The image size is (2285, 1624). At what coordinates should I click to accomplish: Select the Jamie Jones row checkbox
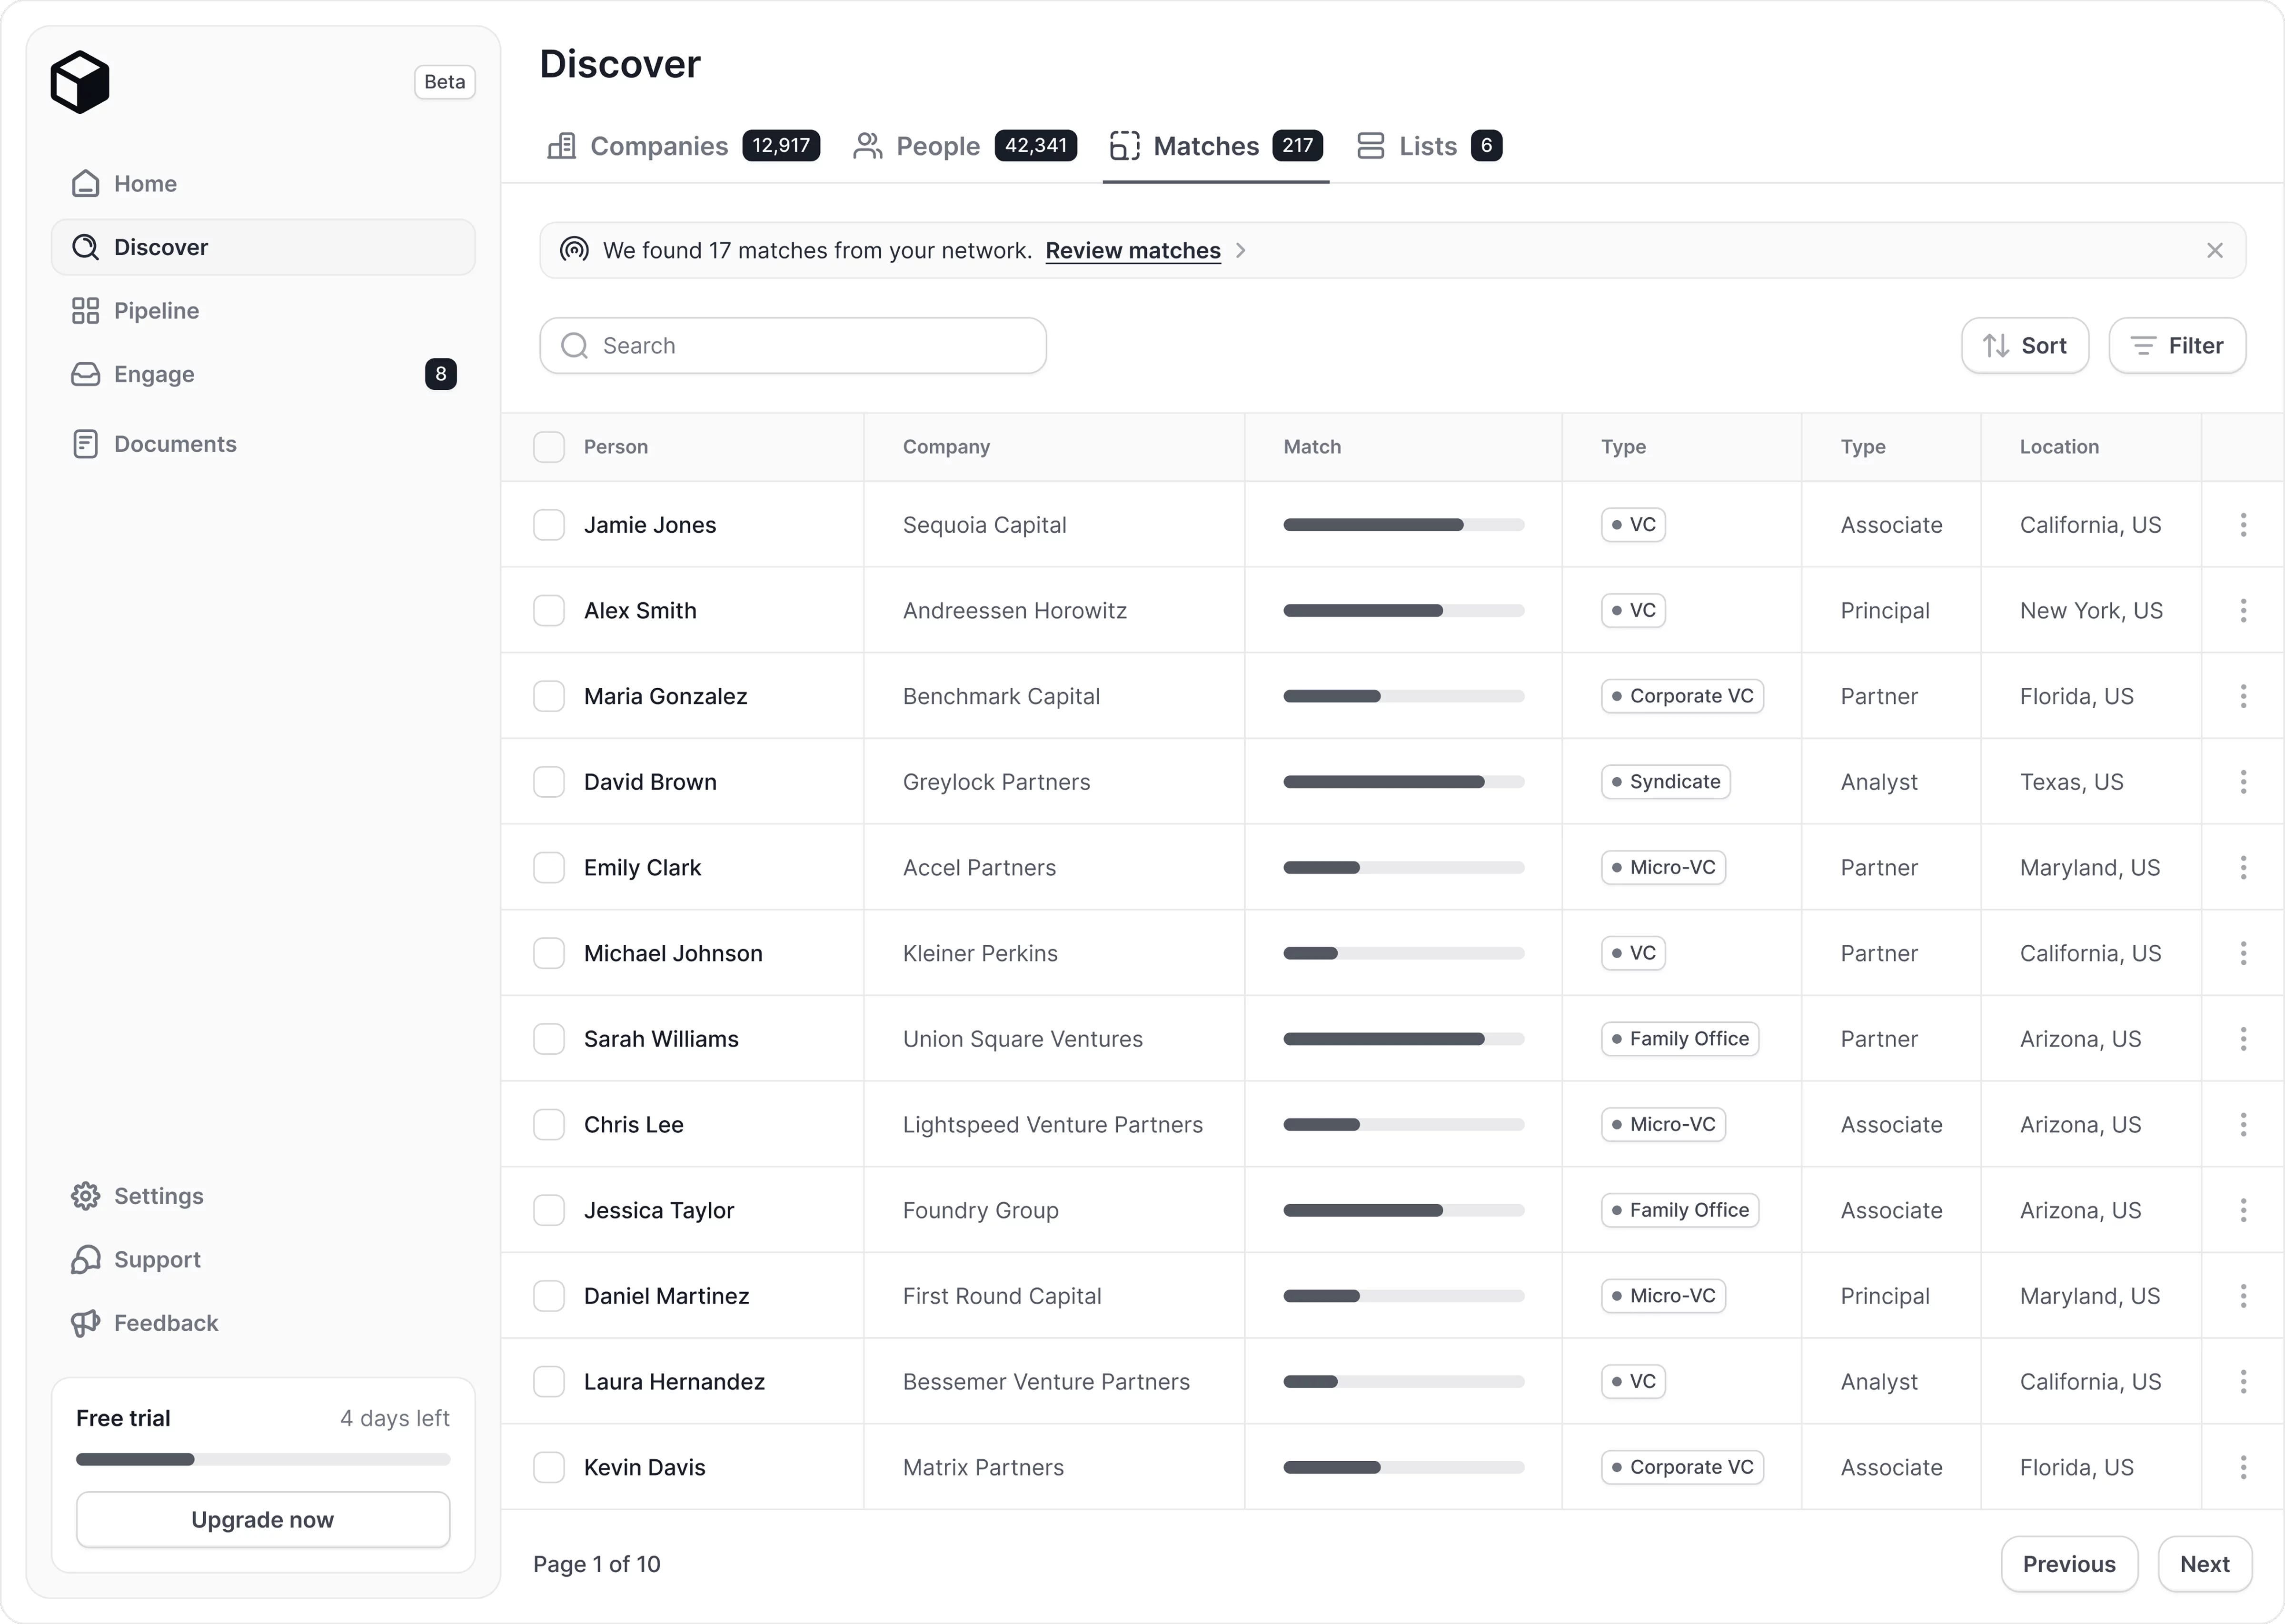(549, 525)
